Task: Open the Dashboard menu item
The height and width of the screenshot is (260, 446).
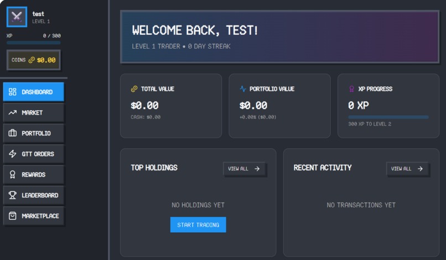Action: pyautogui.click(x=34, y=92)
